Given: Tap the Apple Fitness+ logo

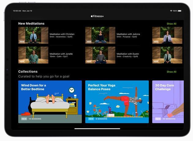Looking at the screenshot, I should (97, 16).
